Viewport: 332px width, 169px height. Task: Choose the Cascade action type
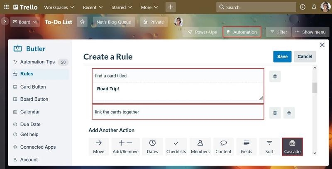click(292, 147)
